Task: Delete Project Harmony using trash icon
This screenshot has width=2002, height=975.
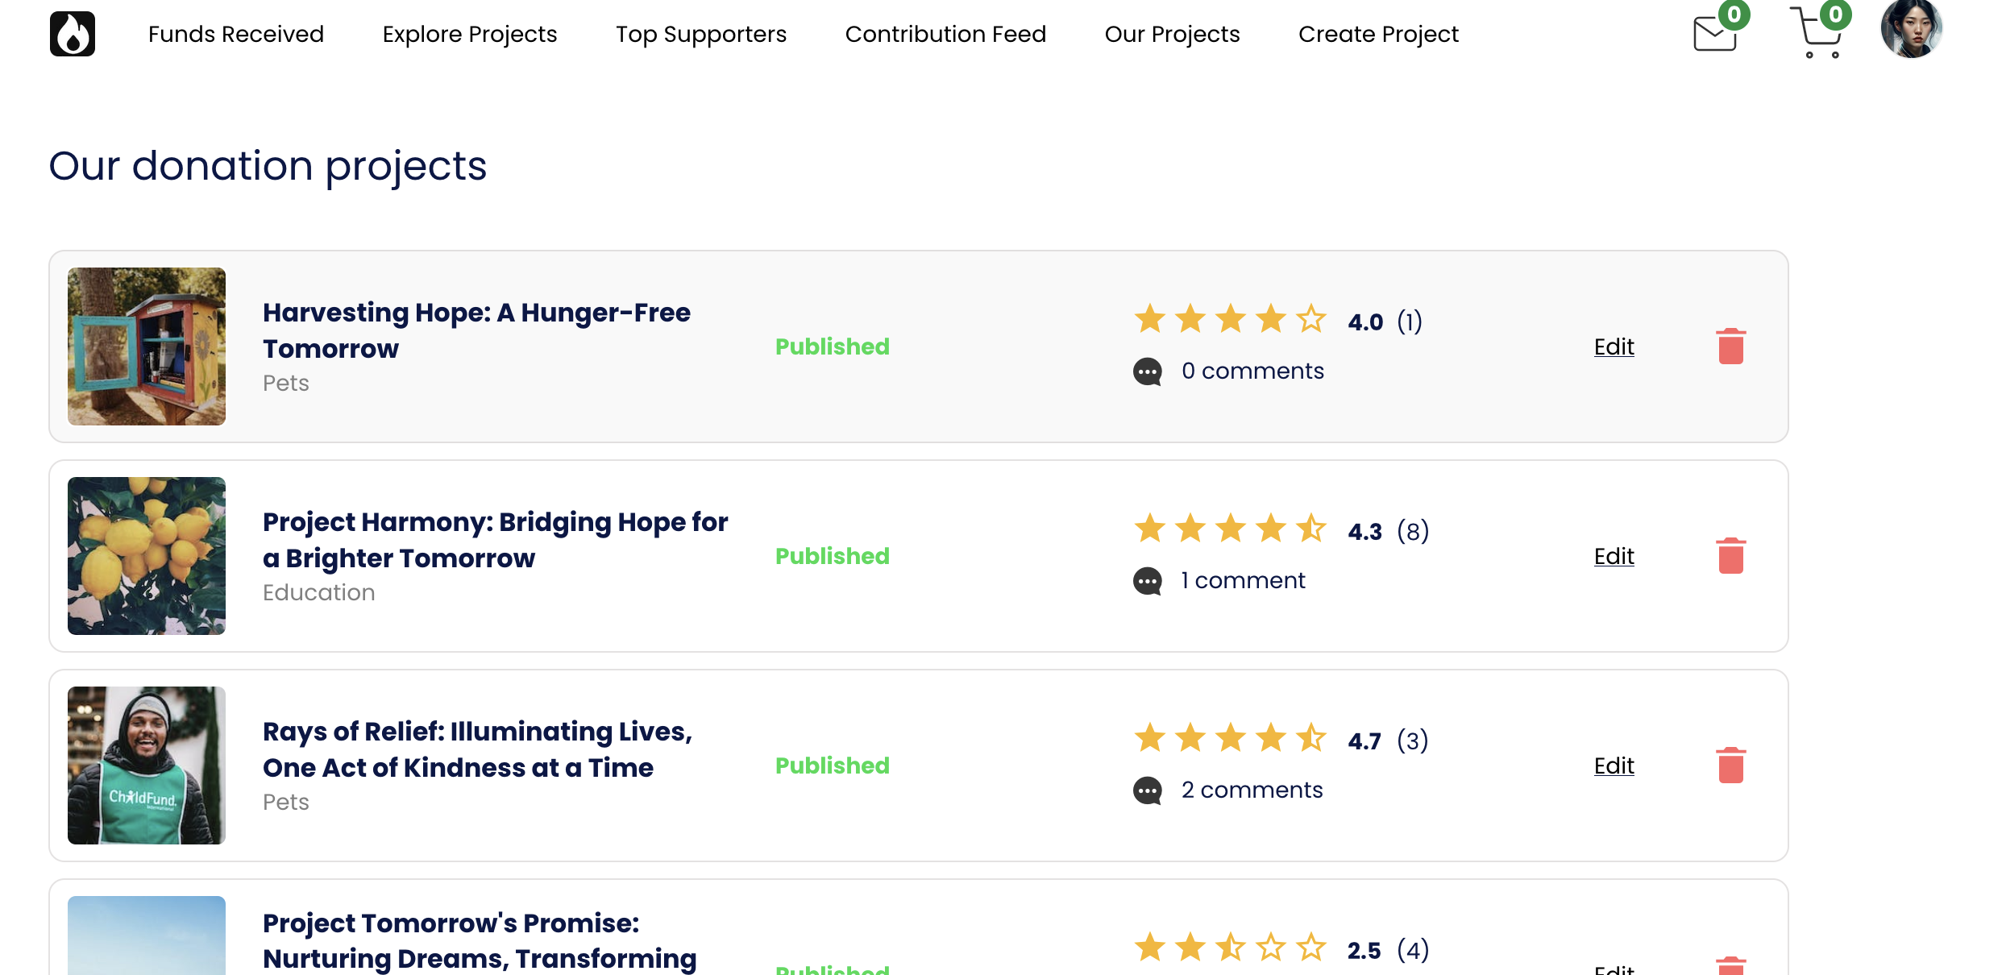Action: tap(1730, 556)
